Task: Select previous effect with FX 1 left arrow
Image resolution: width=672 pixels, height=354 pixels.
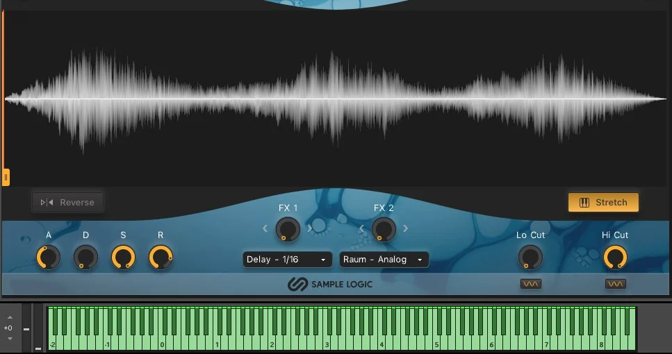Action: [265, 228]
